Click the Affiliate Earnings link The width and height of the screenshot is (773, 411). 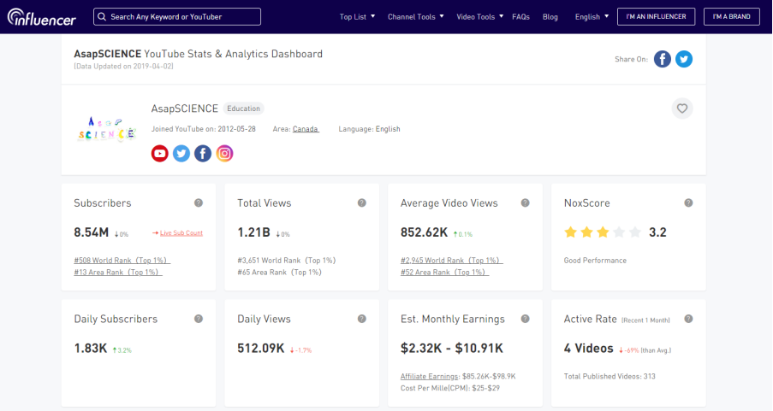pos(430,377)
